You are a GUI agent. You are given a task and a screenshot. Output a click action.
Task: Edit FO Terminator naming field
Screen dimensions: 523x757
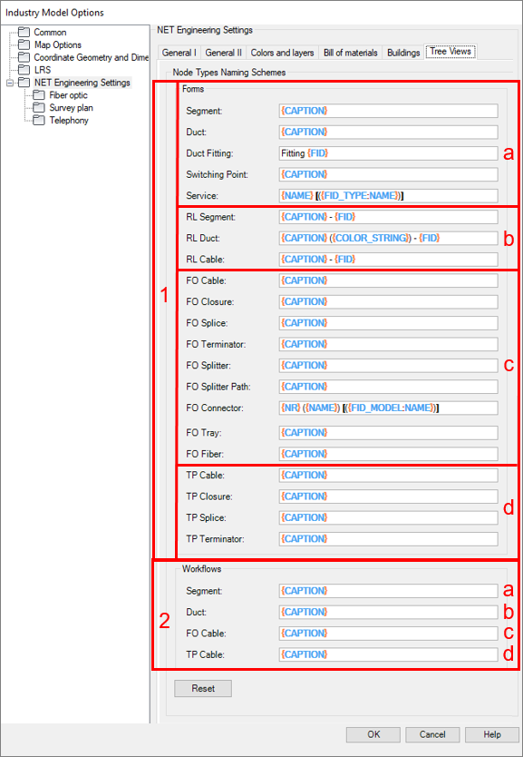(x=388, y=345)
